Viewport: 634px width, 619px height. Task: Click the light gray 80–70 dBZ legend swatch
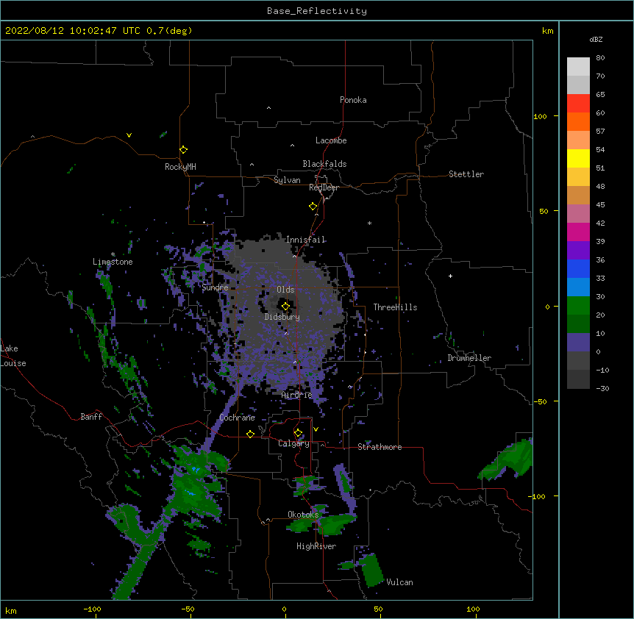point(578,67)
